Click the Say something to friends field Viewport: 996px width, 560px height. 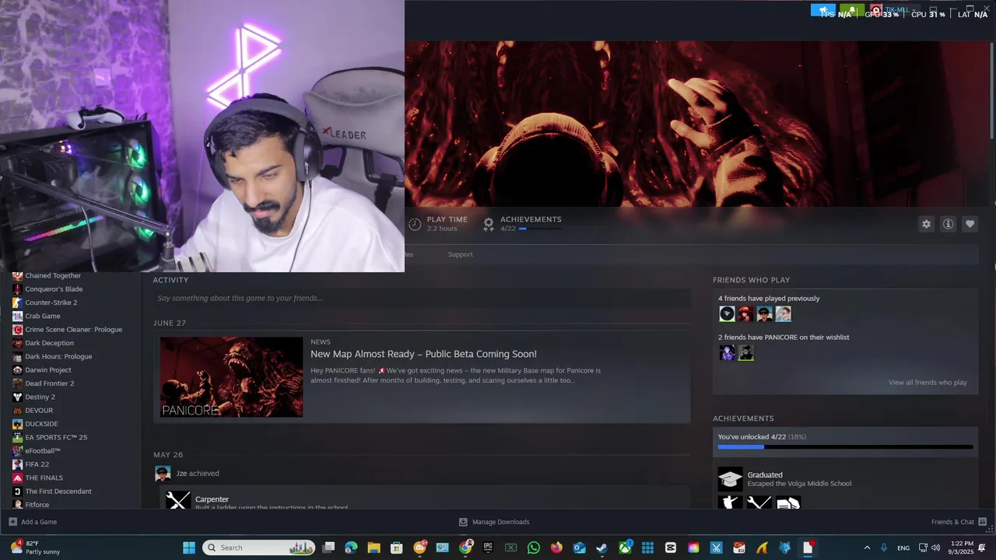click(422, 298)
